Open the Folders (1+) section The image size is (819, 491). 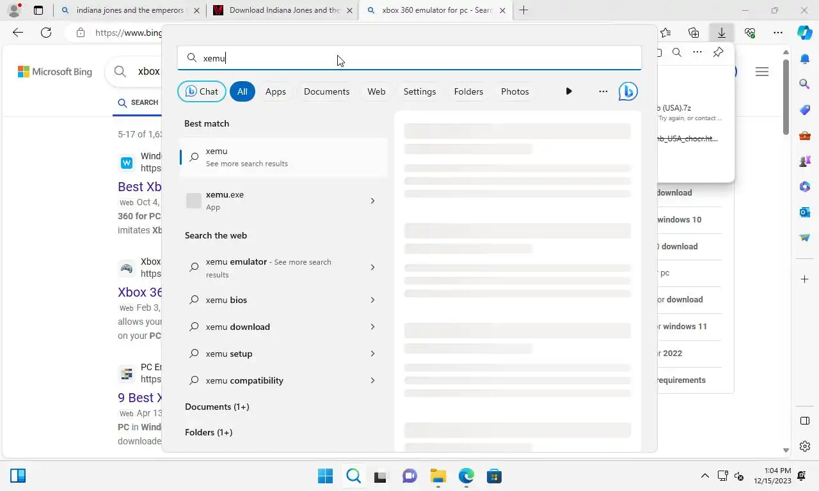click(x=209, y=432)
